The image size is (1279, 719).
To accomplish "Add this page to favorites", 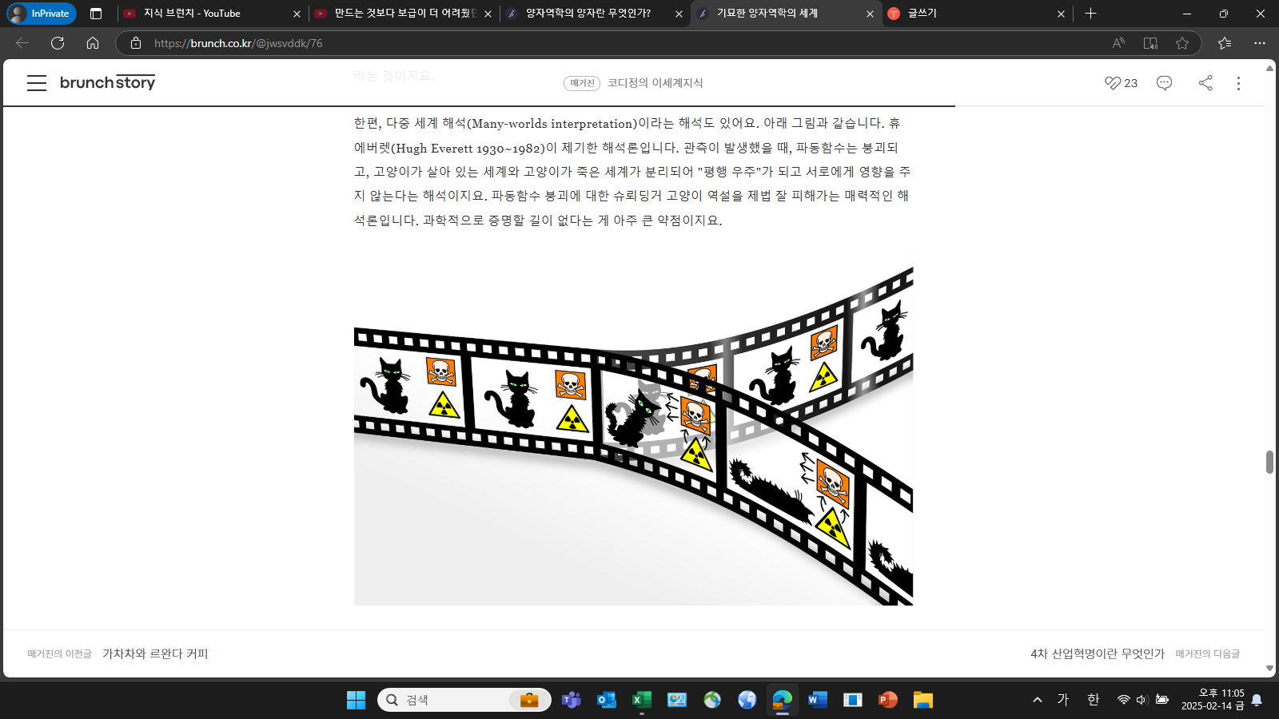I will tap(1182, 43).
